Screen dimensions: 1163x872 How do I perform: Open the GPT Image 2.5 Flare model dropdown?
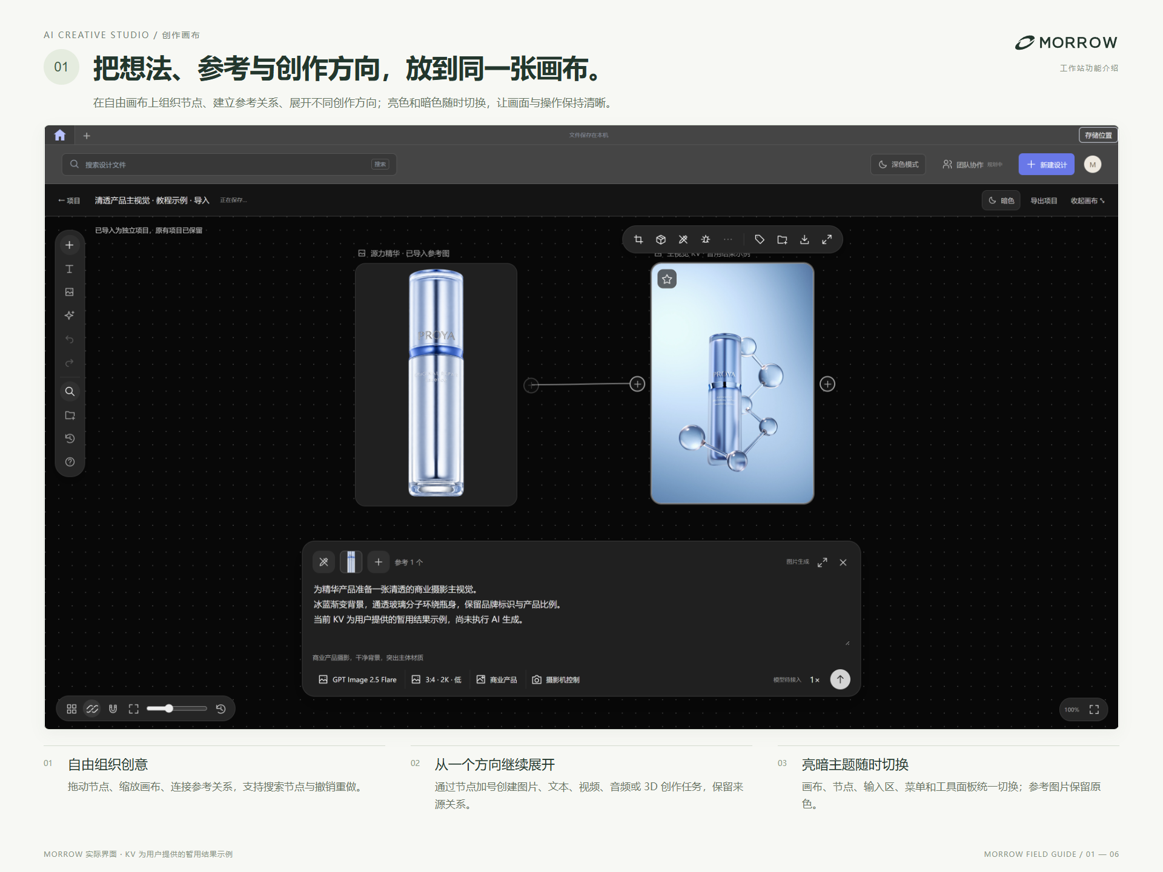coord(357,679)
